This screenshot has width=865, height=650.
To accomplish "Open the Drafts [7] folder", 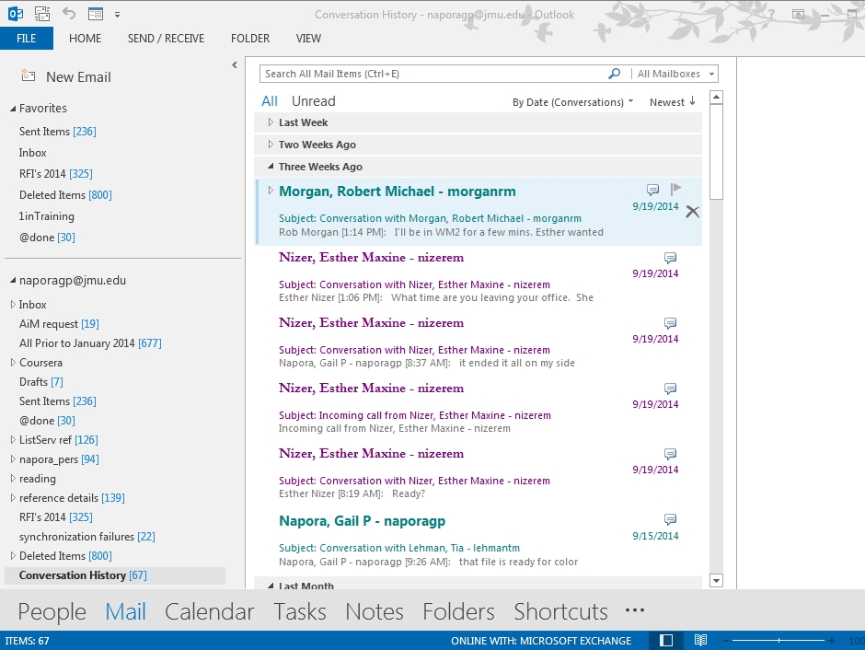I will (x=40, y=382).
